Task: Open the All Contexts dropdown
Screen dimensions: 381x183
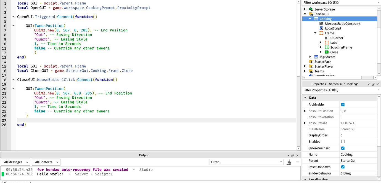Action: tap(46, 162)
